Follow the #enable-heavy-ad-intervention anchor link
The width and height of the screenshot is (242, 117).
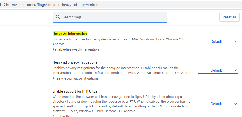tap(76, 49)
